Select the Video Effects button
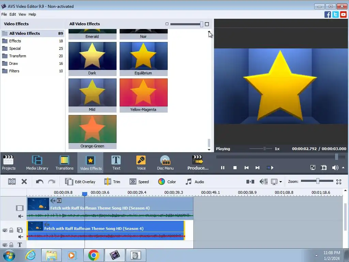Viewport: 349px width, 262px height. 91,163
